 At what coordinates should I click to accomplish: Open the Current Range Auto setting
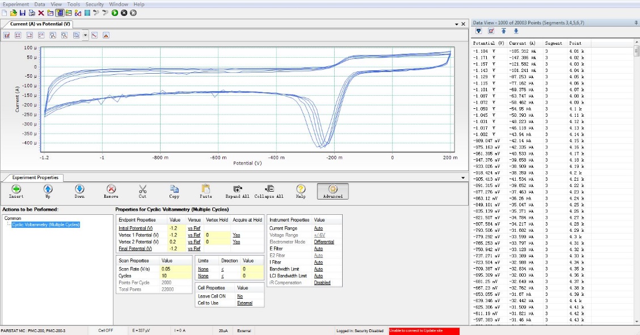tap(318, 228)
